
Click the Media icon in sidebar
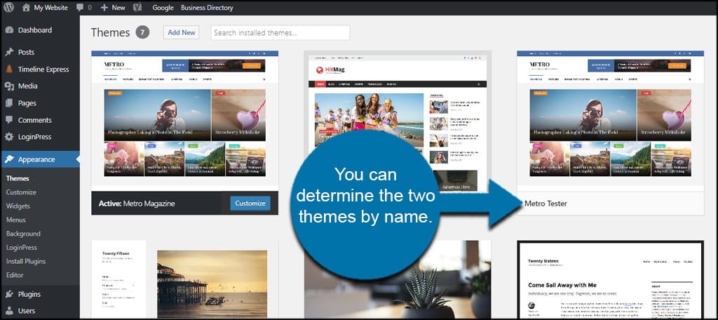9,86
